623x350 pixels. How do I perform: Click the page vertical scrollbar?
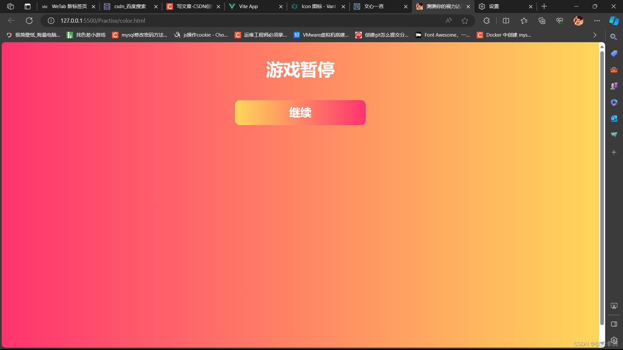pos(602,188)
